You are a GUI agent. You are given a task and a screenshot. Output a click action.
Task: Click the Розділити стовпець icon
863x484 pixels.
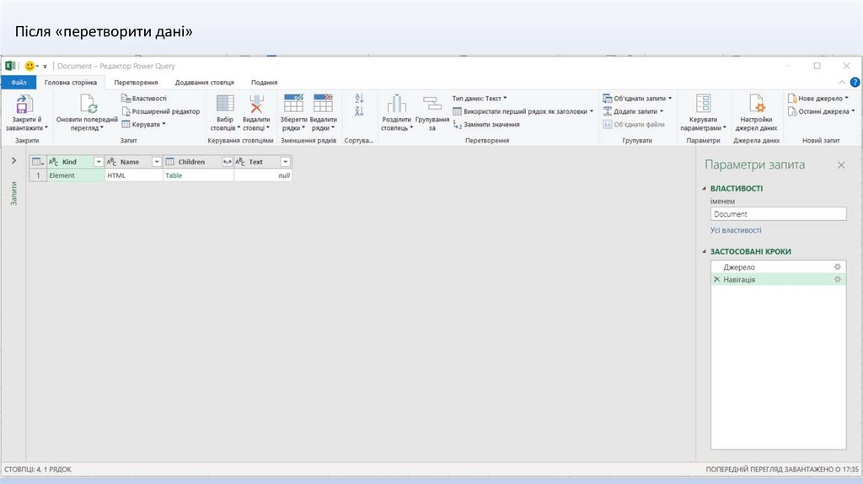coord(396,104)
